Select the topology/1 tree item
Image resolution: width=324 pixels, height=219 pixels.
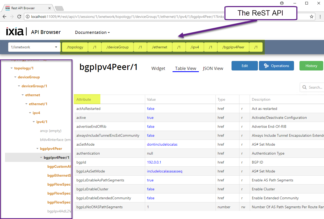tap(24, 68)
